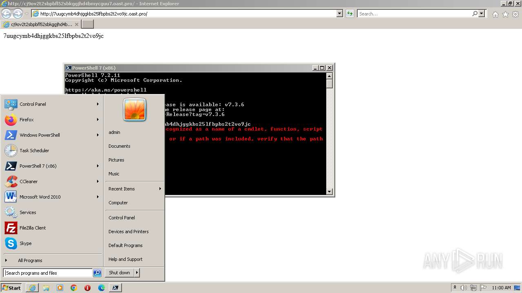Open Task Scheduler from the Start menu

52,151
